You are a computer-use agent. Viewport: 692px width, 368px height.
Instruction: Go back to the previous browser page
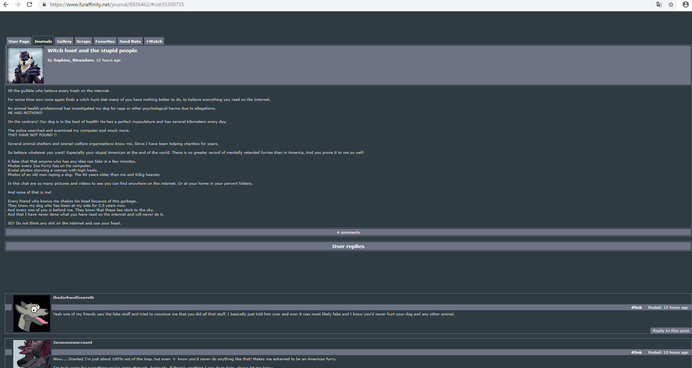pos(6,4)
